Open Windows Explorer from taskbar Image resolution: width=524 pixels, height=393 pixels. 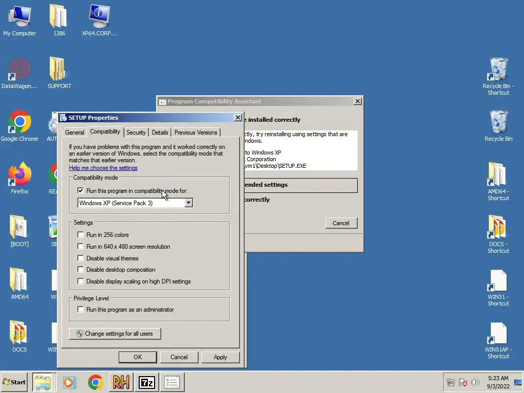pyautogui.click(x=42, y=382)
